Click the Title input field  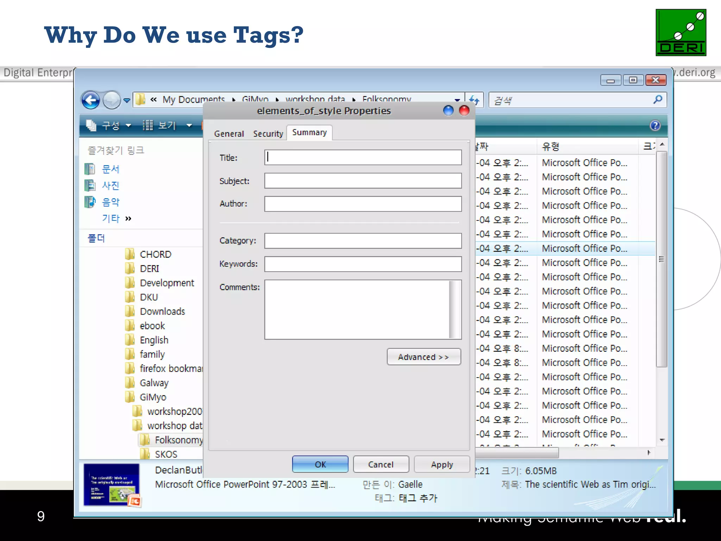(363, 157)
